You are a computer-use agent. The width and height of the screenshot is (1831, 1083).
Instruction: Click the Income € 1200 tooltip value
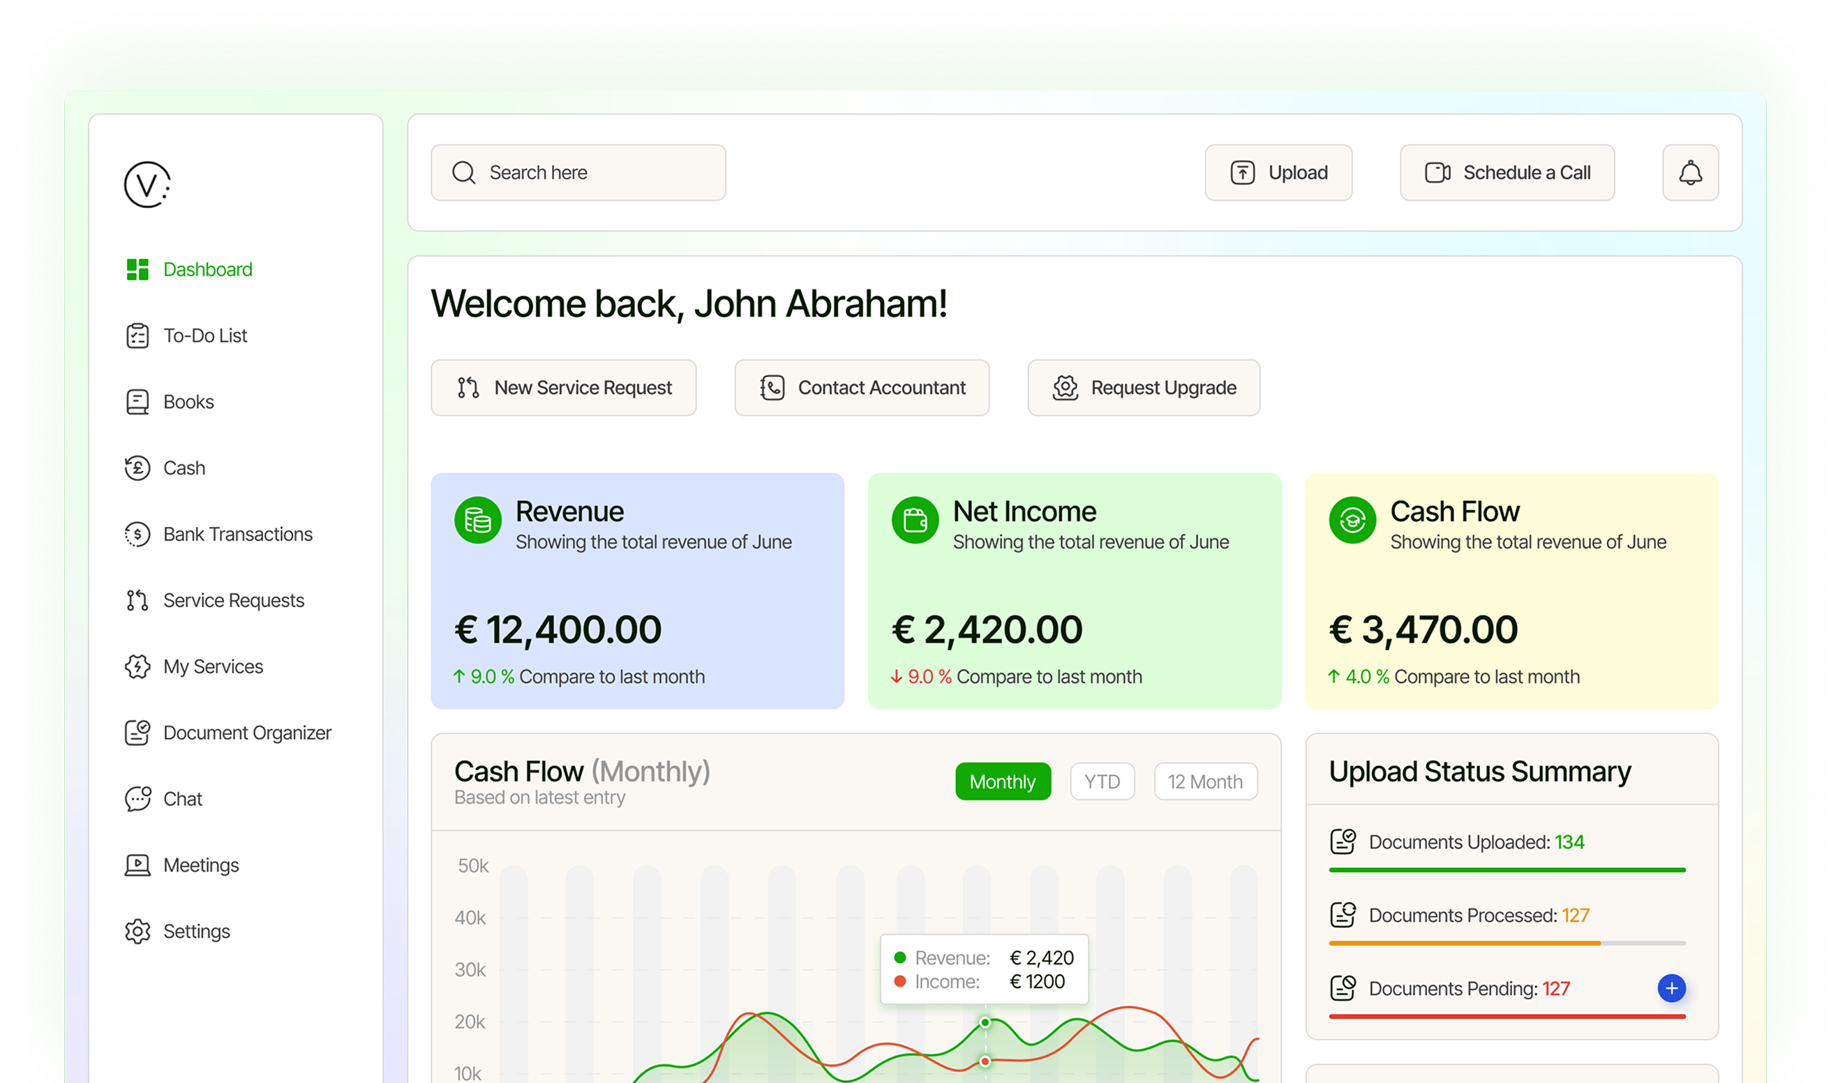tap(1037, 982)
